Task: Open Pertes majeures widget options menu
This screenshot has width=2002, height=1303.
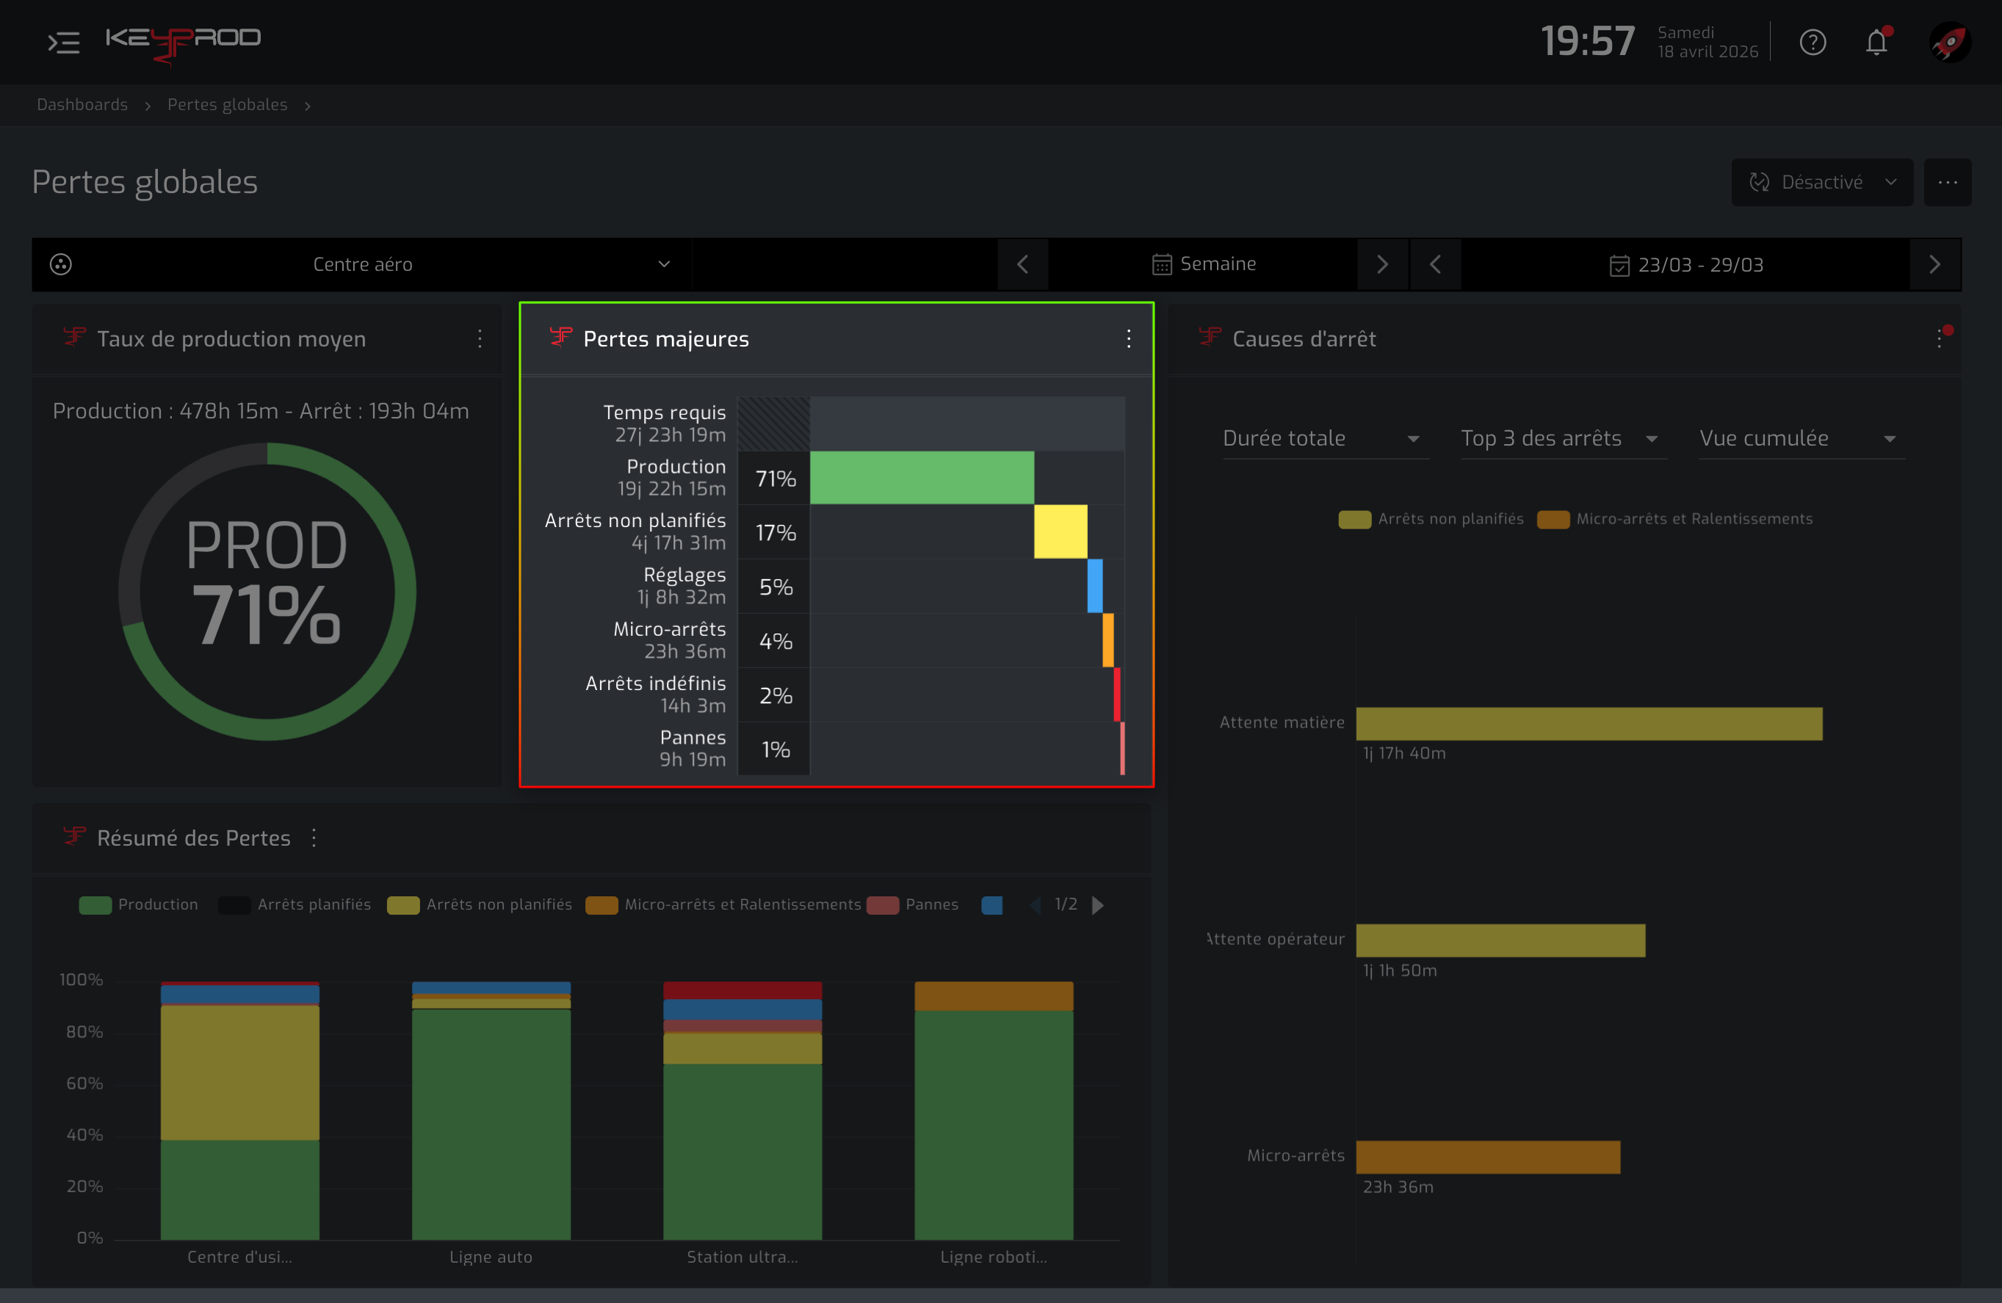Action: pyautogui.click(x=1128, y=339)
